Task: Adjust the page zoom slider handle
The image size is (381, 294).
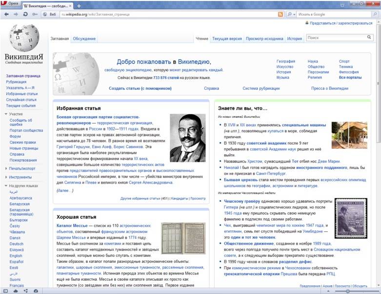Action: coord(348,291)
